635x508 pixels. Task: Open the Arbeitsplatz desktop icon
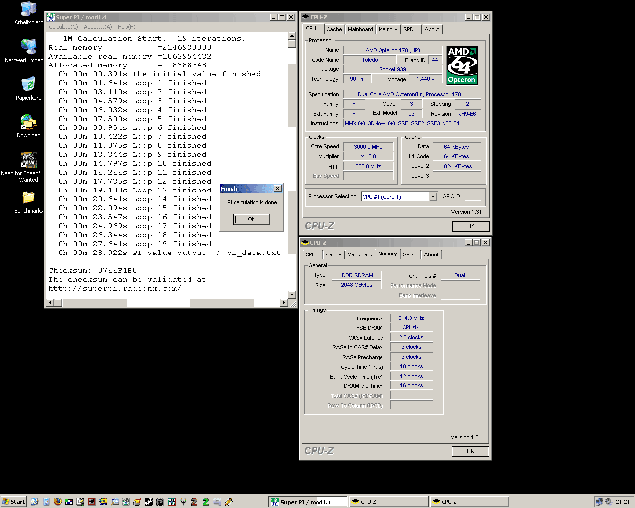pyautogui.click(x=28, y=13)
